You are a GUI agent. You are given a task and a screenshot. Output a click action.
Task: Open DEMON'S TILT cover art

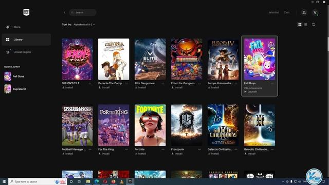pos(77,59)
